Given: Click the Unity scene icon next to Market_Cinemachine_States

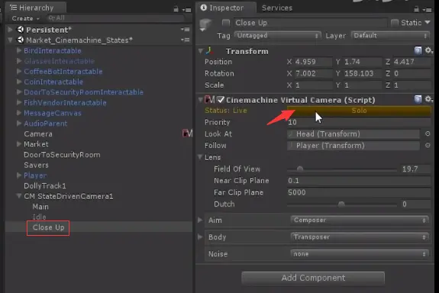Looking at the screenshot, I should click(x=21, y=40).
